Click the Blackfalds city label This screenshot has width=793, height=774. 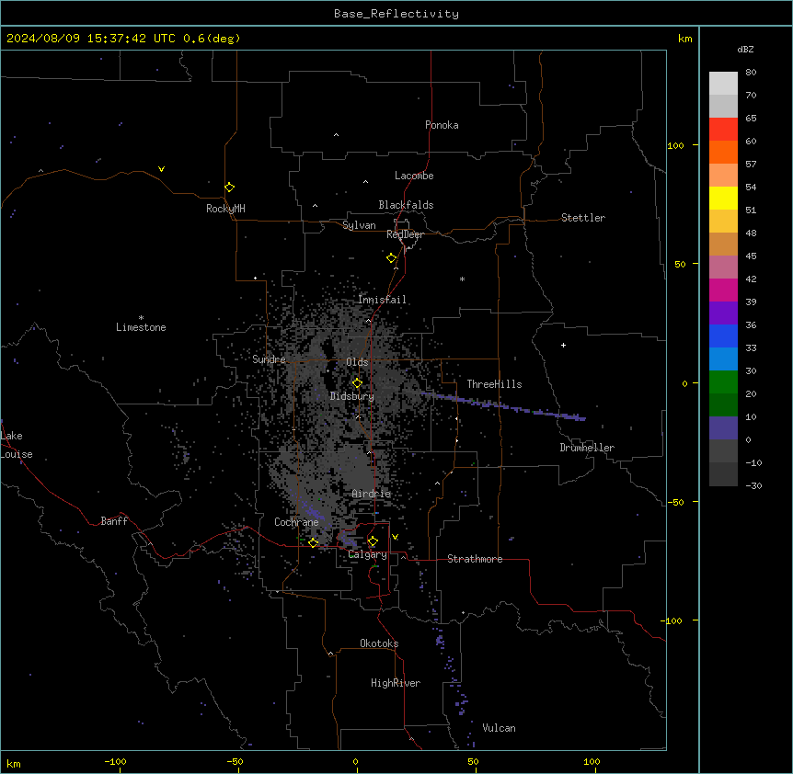(x=406, y=205)
